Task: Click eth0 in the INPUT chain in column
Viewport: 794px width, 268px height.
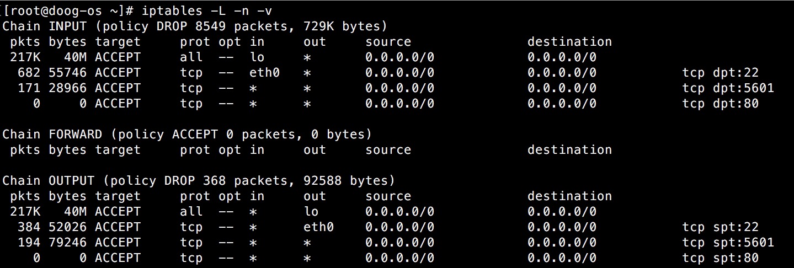Action: click(x=265, y=72)
